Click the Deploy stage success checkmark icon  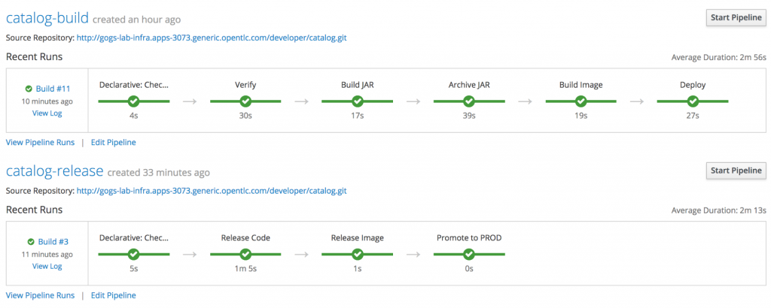tap(692, 101)
